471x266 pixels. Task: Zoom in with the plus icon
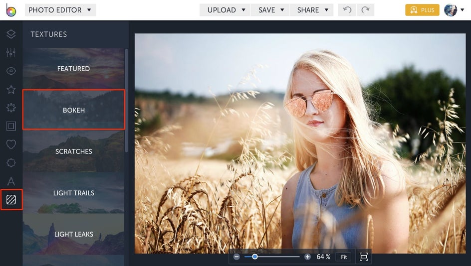click(307, 257)
